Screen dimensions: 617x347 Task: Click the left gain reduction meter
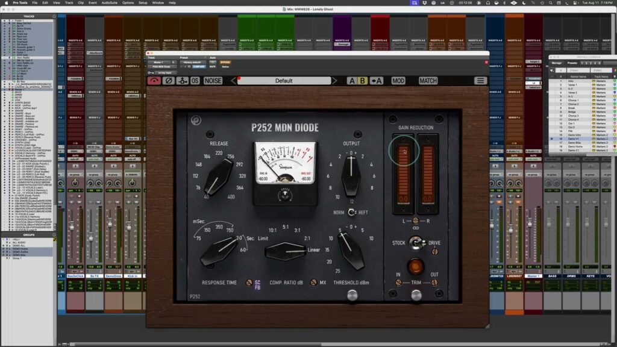403,173
